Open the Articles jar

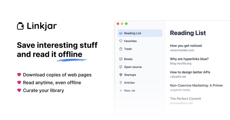tap(140, 83)
